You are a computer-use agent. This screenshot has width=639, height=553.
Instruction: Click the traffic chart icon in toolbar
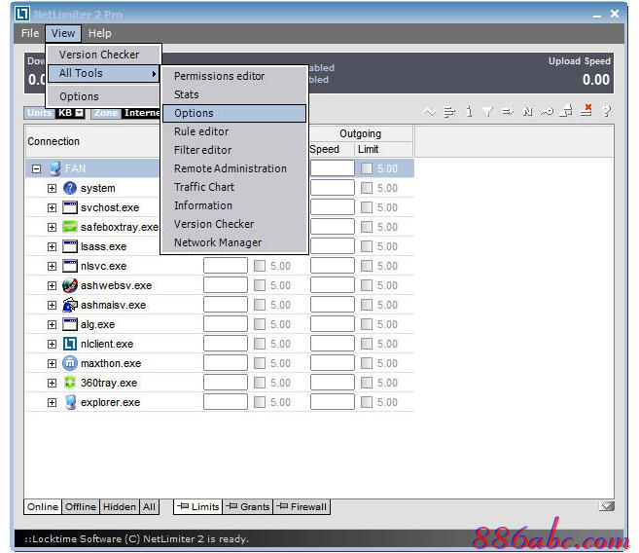click(430, 112)
